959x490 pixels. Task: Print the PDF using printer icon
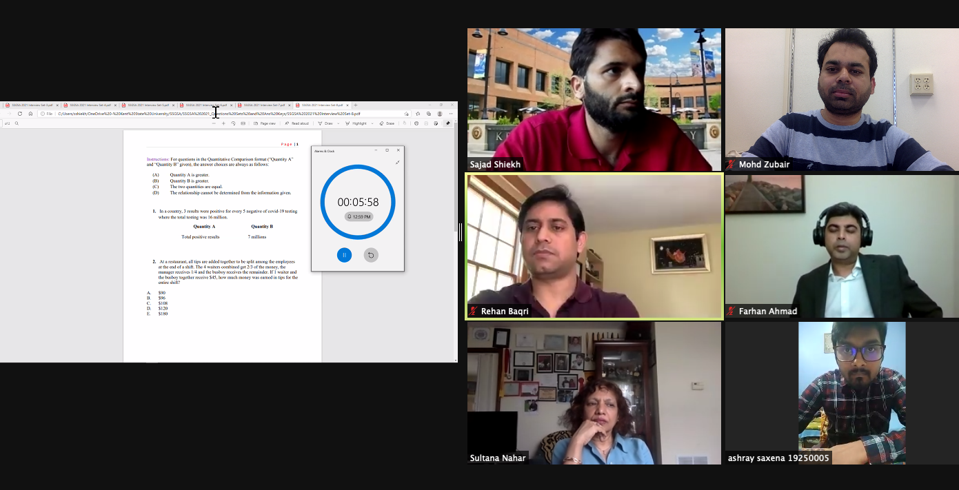coord(416,123)
